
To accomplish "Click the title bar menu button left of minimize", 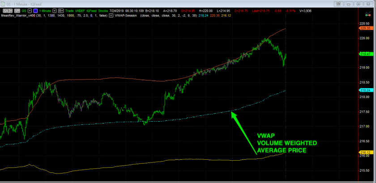I will [338, 4].
